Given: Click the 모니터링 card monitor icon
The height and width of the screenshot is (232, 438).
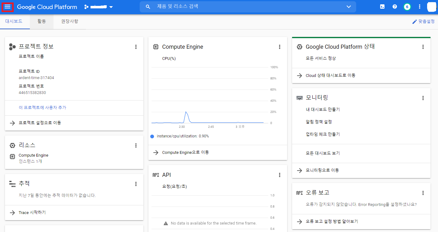Looking at the screenshot, I should [300, 98].
